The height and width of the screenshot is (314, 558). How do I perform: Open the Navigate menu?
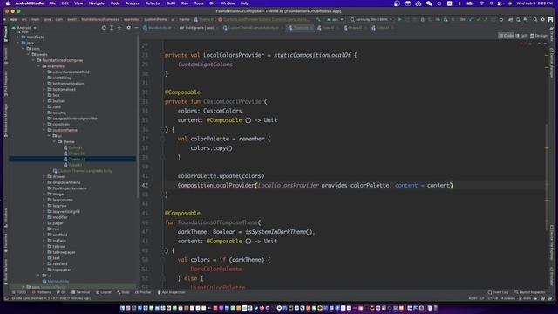click(x=97, y=3)
